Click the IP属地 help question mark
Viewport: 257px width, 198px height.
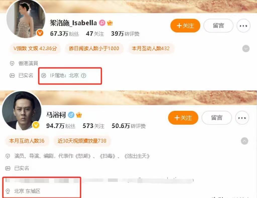pos(84,75)
